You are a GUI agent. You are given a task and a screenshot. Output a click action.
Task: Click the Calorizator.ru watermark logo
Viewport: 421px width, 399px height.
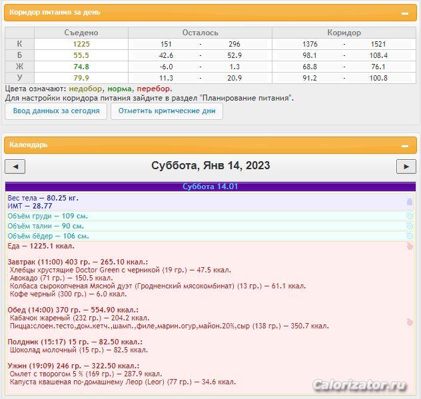click(359, 386)
